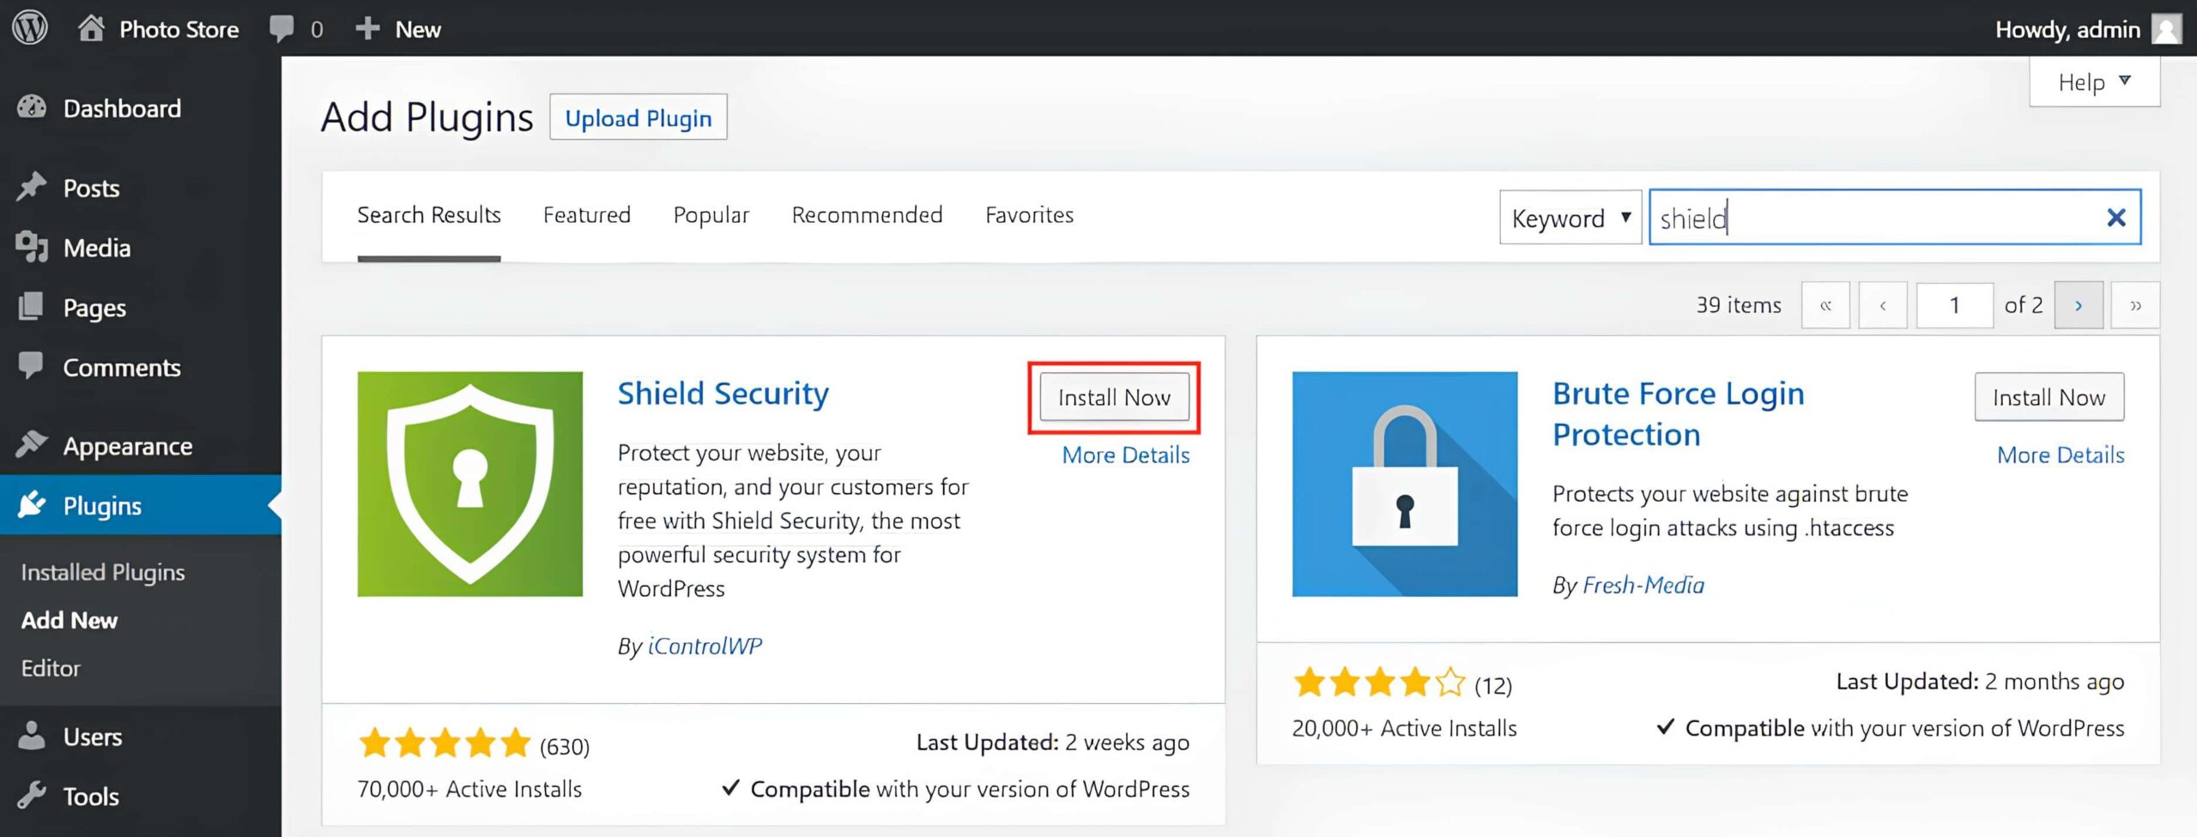The image size is (2197, 837).
Task: Open the Howdy, admin account menu
Action: (x=2068, y=28)
